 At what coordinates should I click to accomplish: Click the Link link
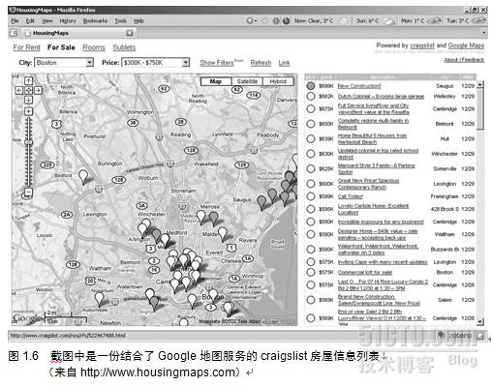pos(284,63)
